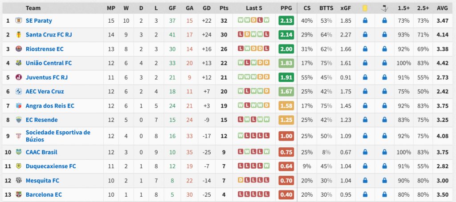
Task: Sort the table by the Pts column
Action: (x=224, y=8)
